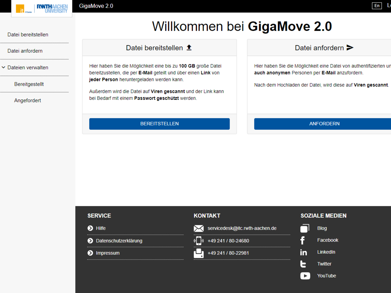Open Datei anfordern in the sidebar
The width and height of the screenshot is (391, 293).
(25, 51)
